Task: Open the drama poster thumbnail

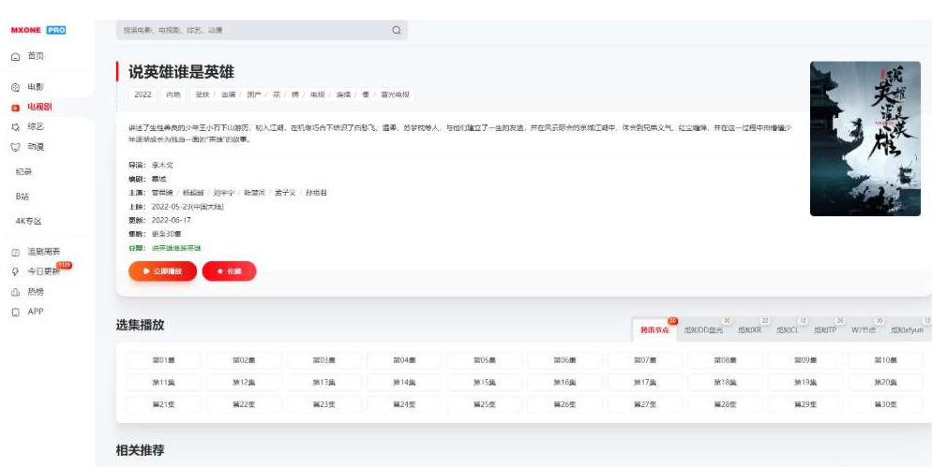Action: pos(864,139)
